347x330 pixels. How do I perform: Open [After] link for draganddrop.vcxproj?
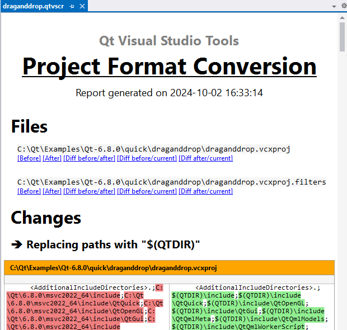(52, 158)
